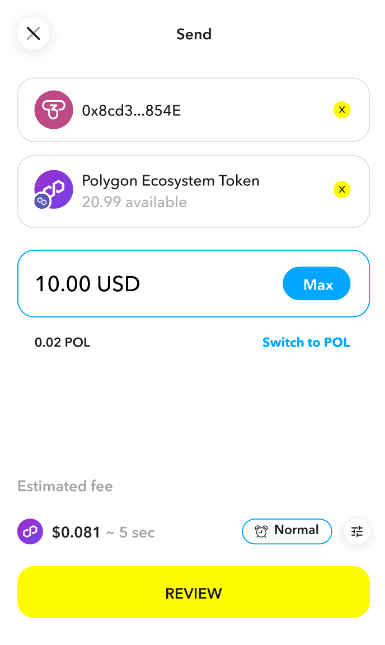Tap the $0.081 estimated fee value
This screenshot has height=645, width=385.
point(76,532)
